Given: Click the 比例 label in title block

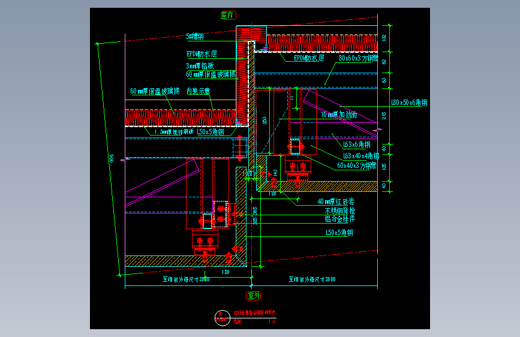Looking at the screenshot, I should [237, 321].
